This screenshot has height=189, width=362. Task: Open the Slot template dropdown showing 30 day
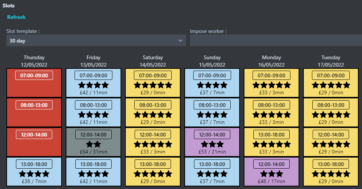coord(96,41)
